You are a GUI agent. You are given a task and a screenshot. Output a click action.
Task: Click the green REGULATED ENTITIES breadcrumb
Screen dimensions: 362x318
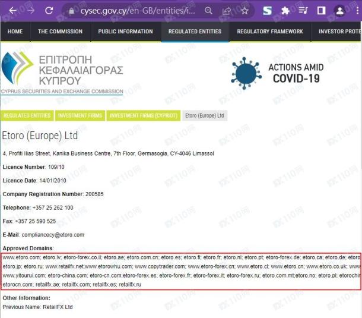click(x=27, y=116)
